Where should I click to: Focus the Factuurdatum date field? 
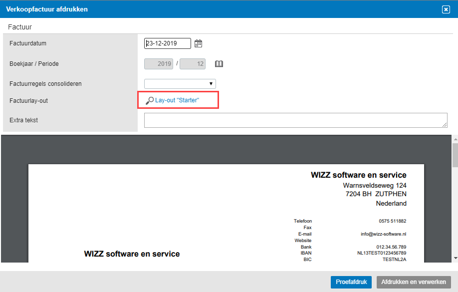[168, 43]
